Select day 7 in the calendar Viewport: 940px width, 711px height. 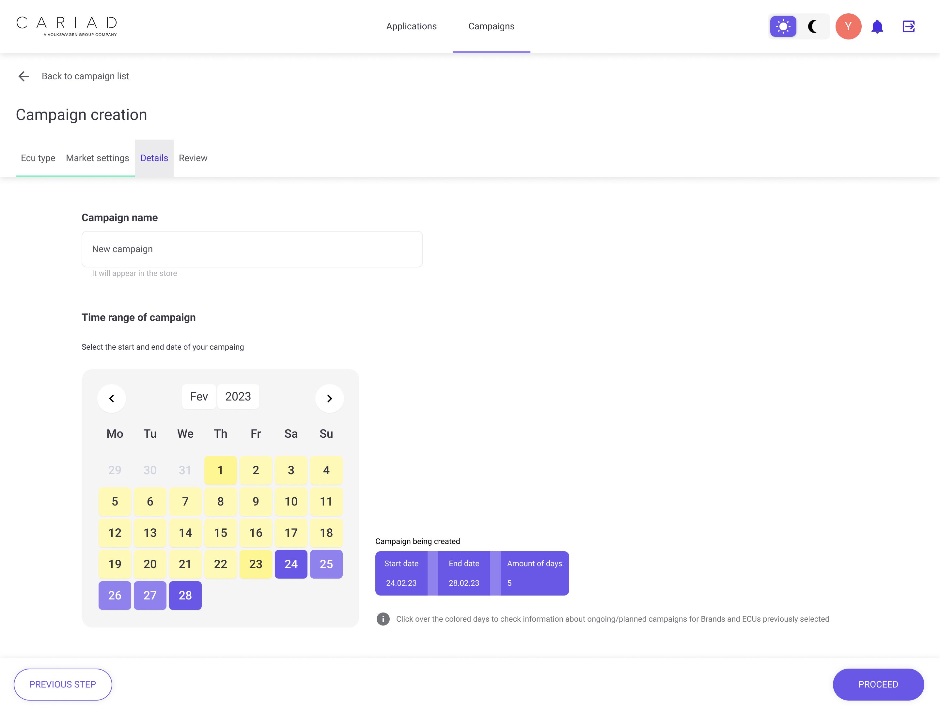pyautogui.click(x=185, y=502)
